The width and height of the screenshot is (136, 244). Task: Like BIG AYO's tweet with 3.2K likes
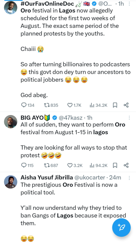coord(75,165)
